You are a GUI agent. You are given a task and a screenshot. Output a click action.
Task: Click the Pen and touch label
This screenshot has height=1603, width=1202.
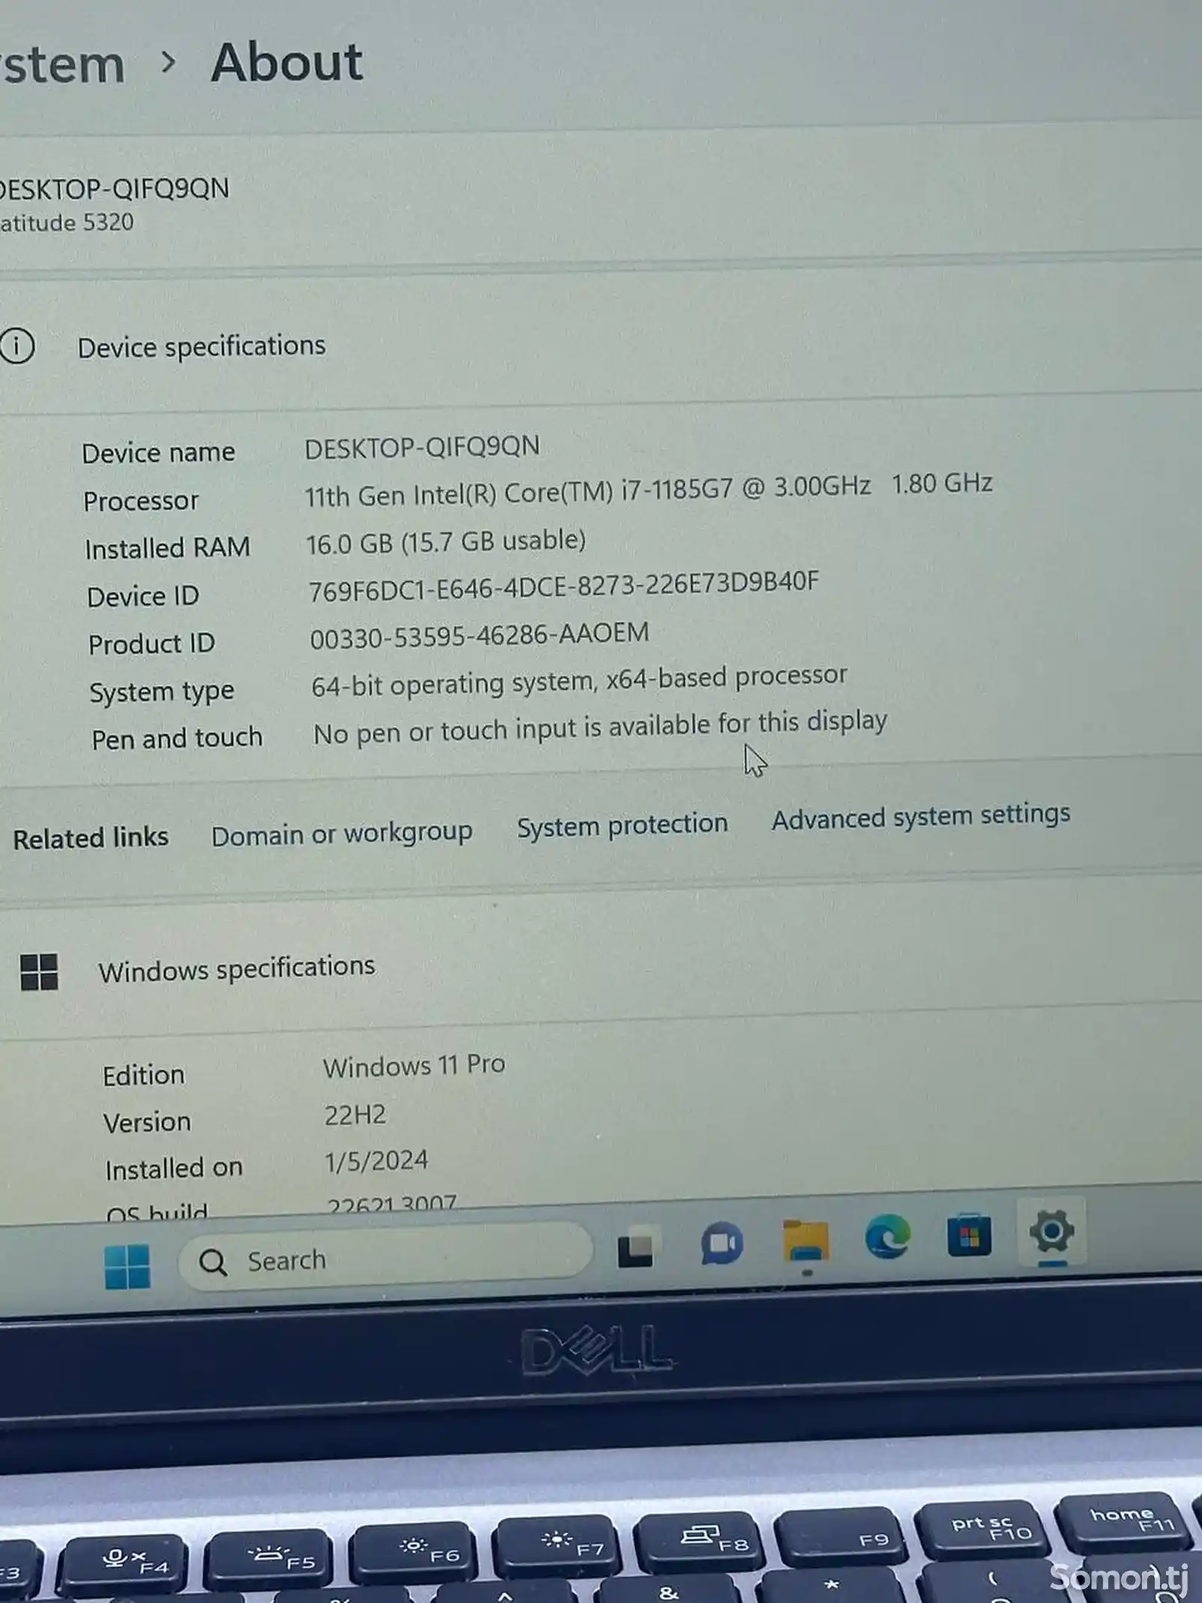177,739
